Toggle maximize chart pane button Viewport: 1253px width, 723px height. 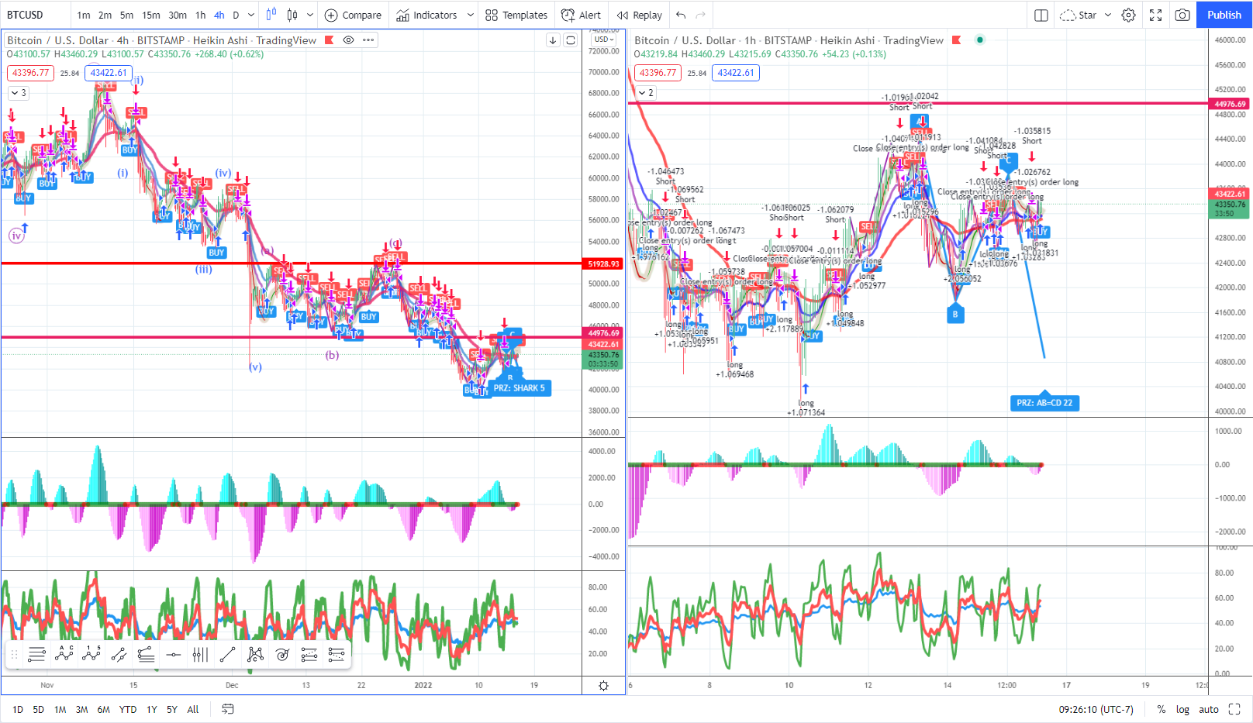tap(1235, 709)
